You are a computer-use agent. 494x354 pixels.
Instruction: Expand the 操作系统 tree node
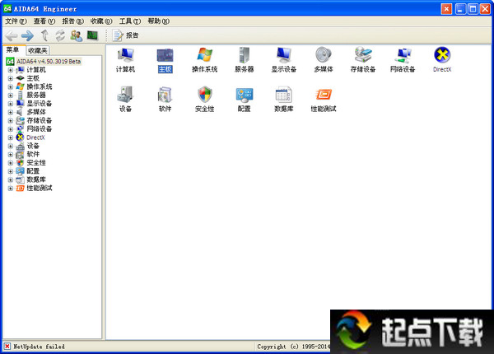(11, 86)
